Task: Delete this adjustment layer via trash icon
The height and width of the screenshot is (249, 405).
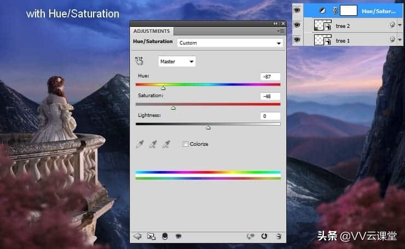Action: [279, 236]
